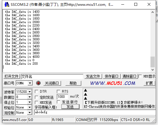Click the WWW.MCU51.COM link banner
158x125 pixels.
point(113,83)
